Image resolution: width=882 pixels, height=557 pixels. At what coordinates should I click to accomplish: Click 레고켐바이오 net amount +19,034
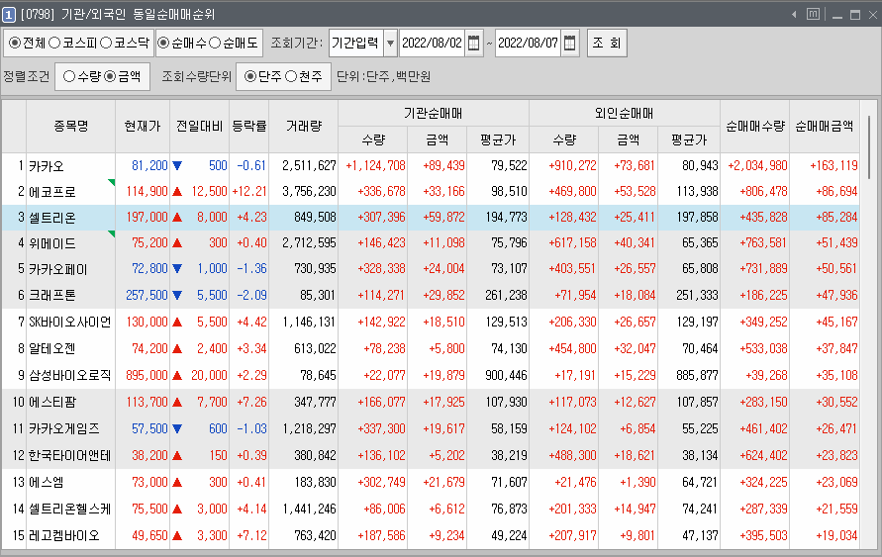(x=836, y=535)
